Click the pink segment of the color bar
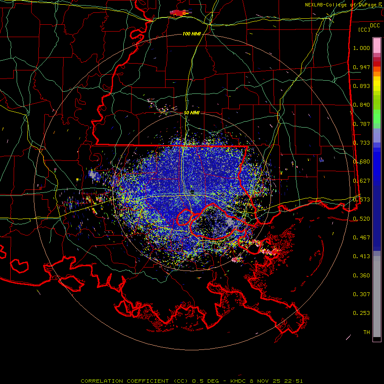This screenshot has height=384, width=384. [377, 45]
